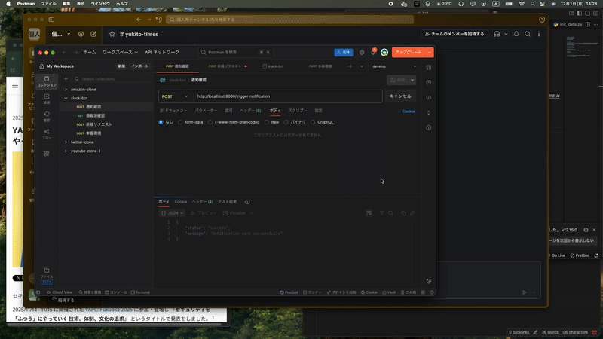
Task: Choose the GraphQL body radio button
Action: (x=313, y=121)
